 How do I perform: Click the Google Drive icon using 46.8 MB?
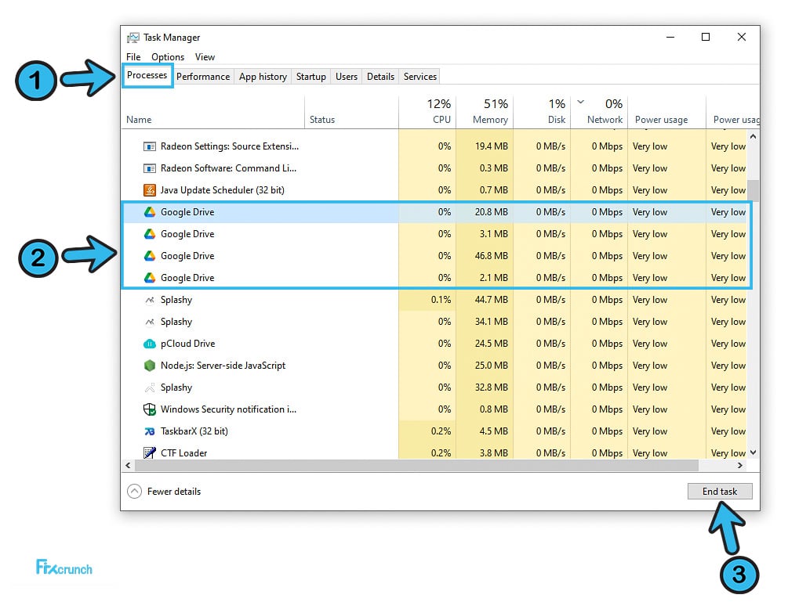pos(149,256)
